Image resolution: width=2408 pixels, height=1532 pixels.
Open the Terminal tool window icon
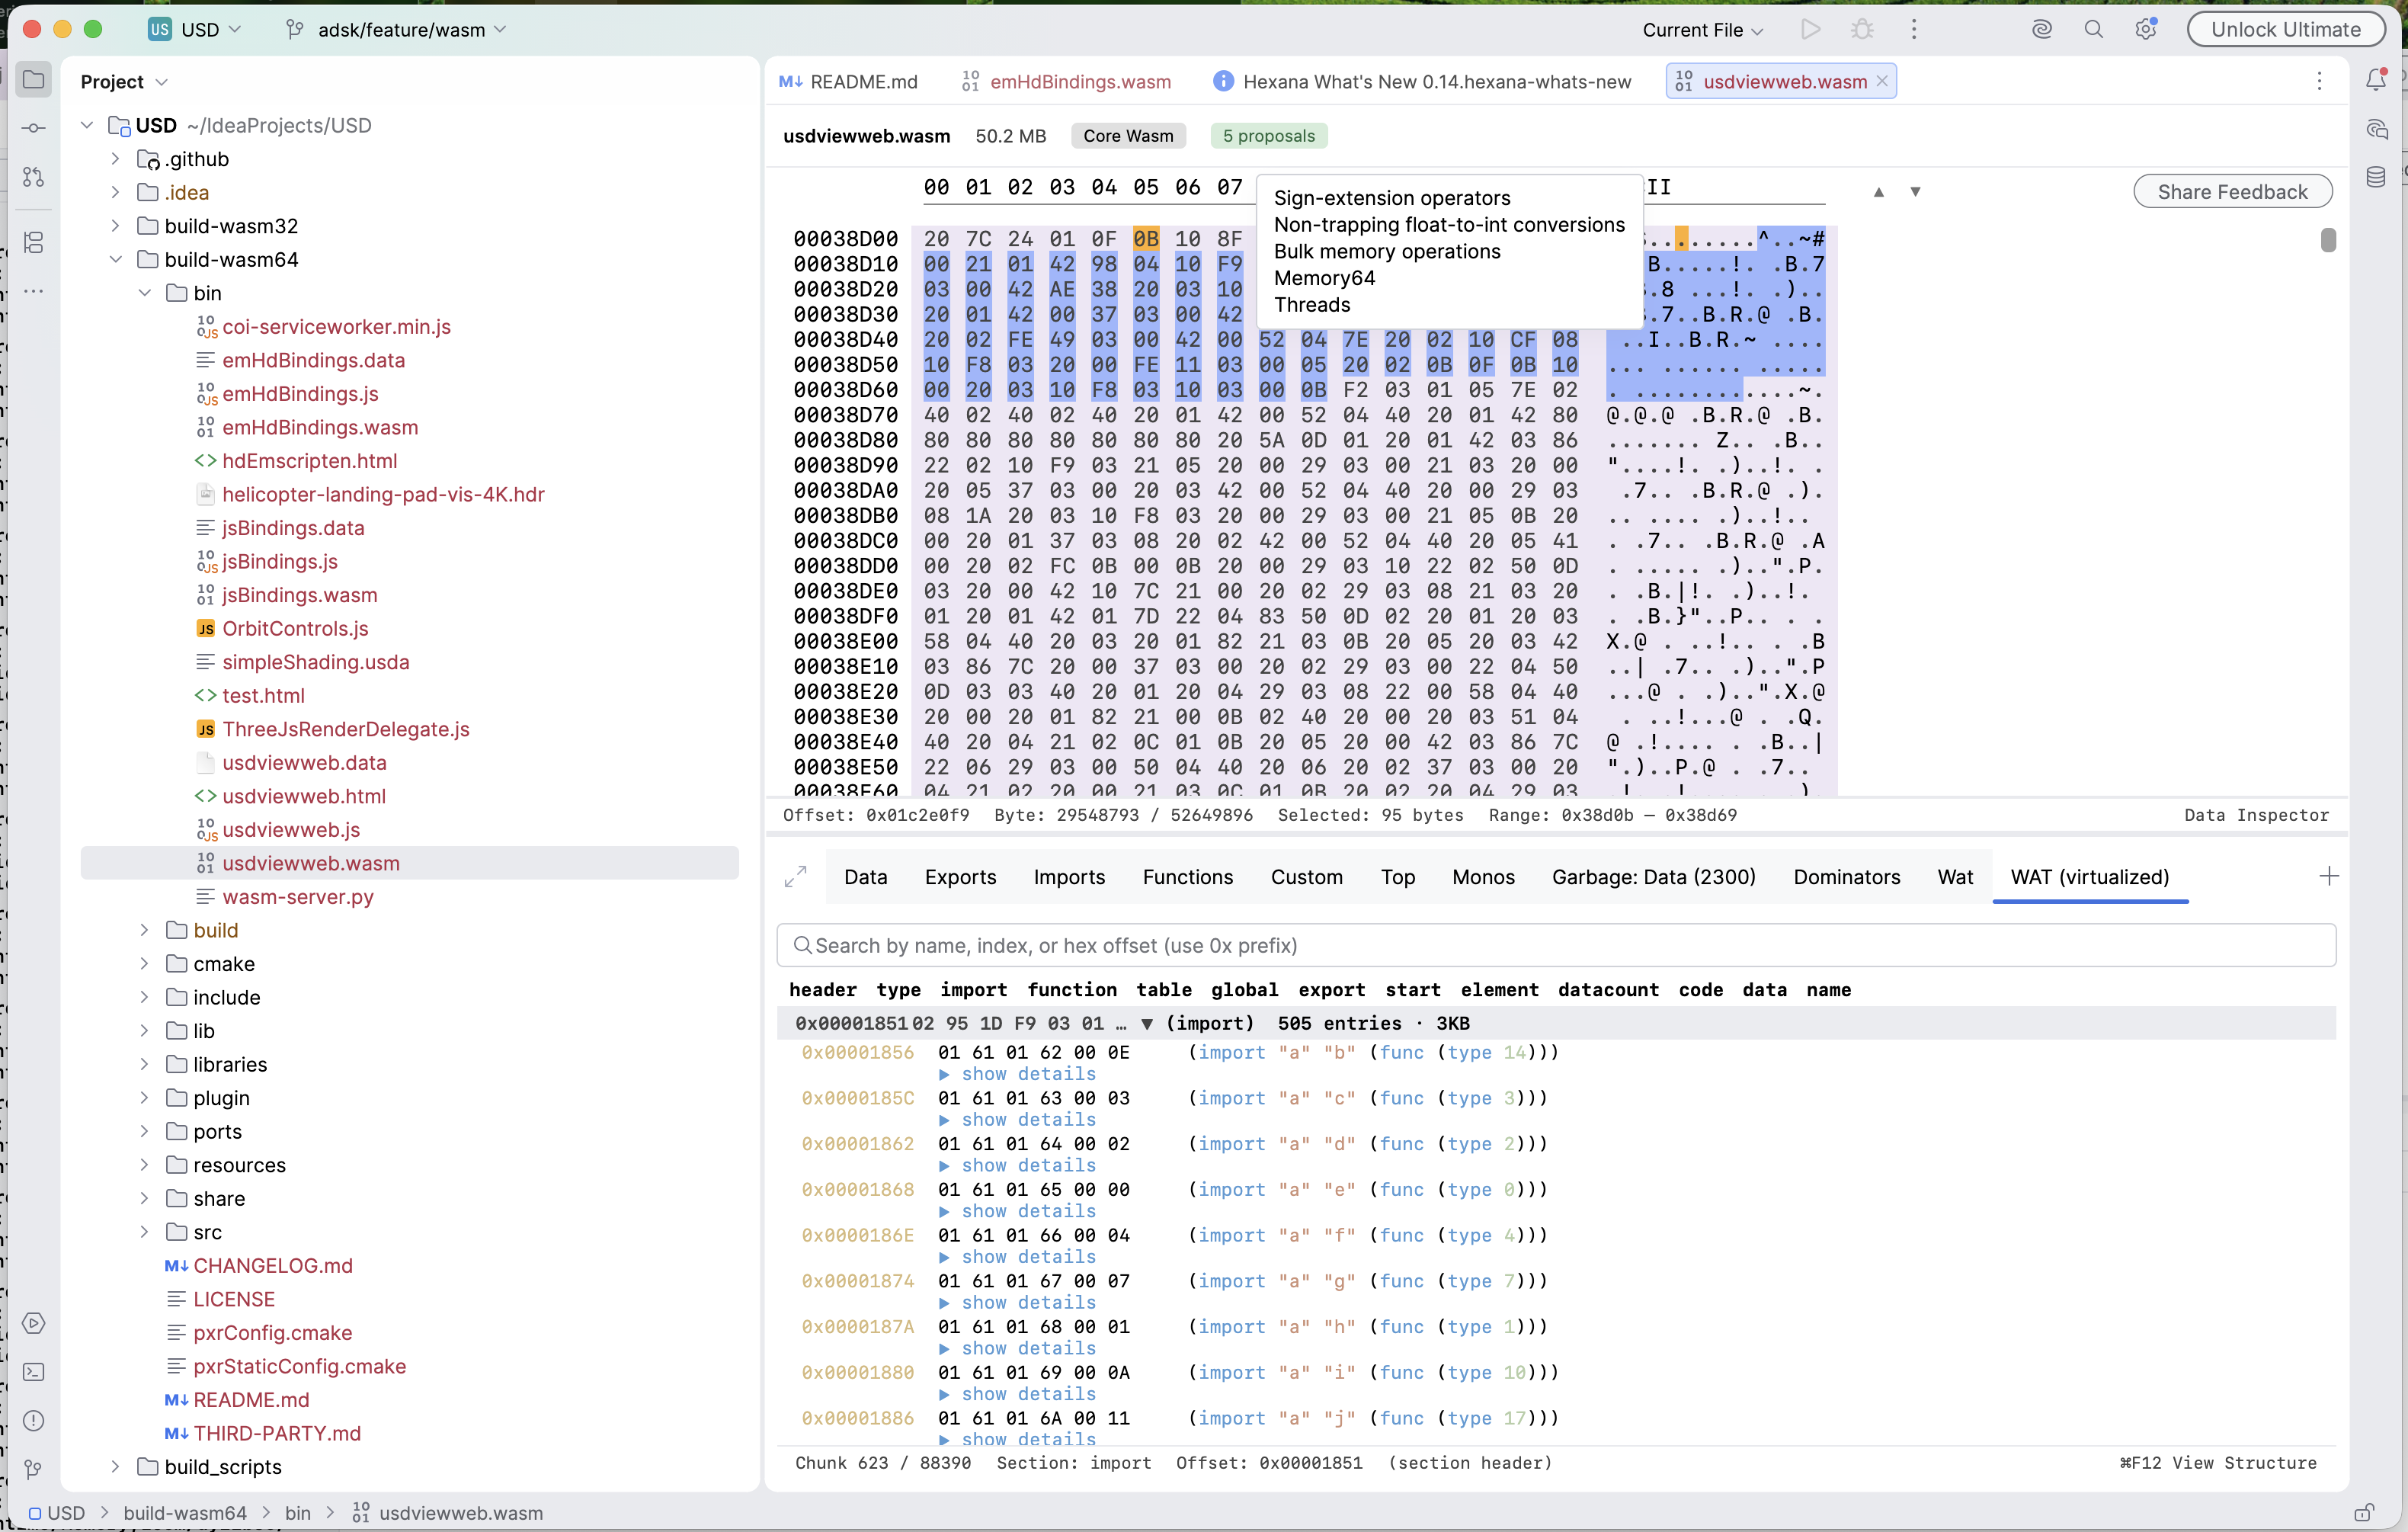[33, 1372]
